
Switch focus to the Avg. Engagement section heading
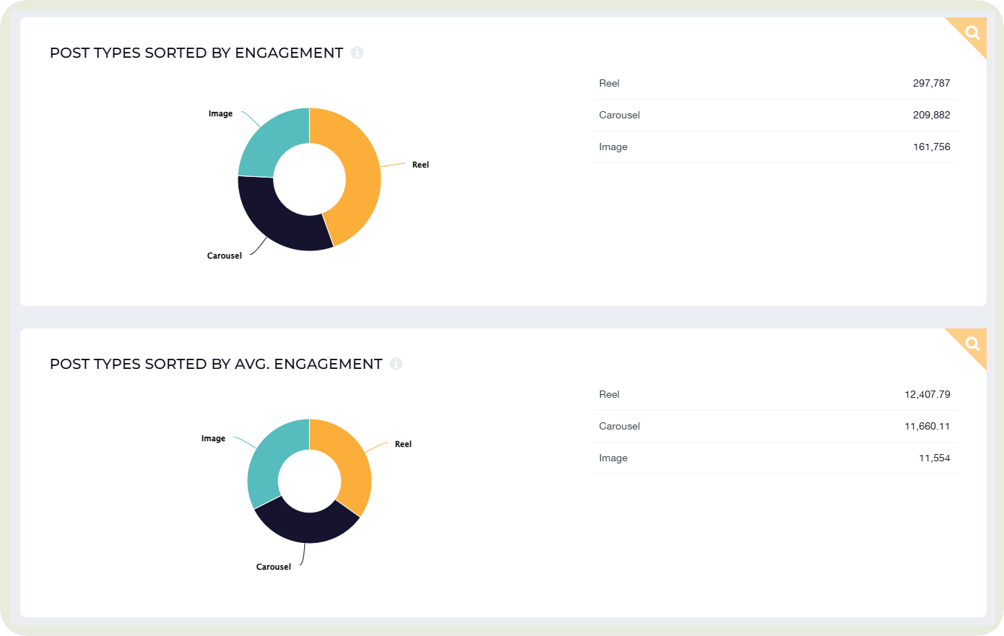coord(215,364)
